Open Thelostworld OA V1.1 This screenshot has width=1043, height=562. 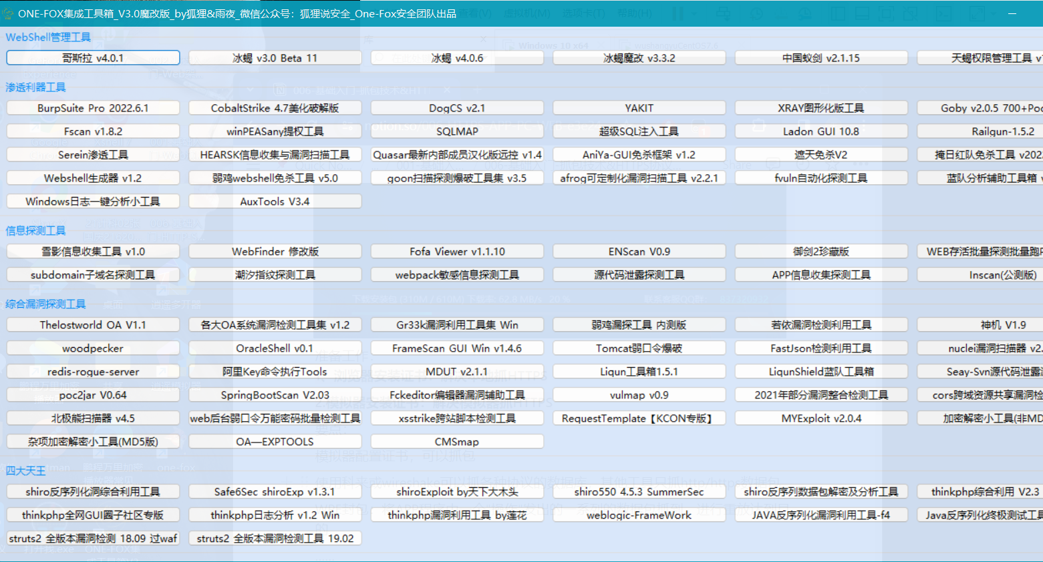(x=93, y=325)
